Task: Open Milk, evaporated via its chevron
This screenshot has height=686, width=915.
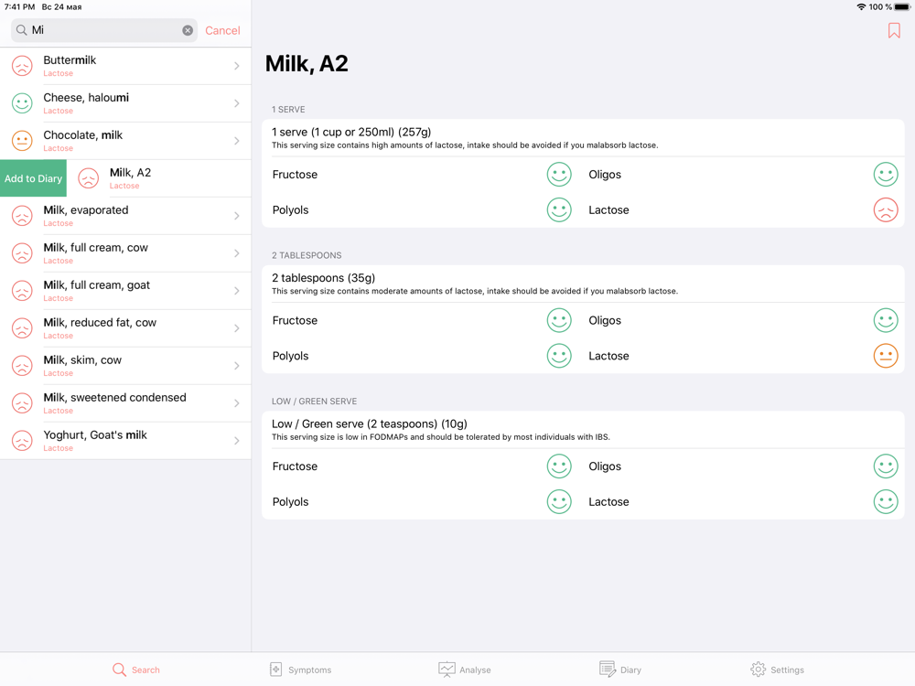Action: (x=237, y=216)
